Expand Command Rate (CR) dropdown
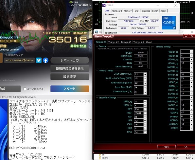Image resolution: width=195 pixels, height=160 pixels. click(145, 92)
